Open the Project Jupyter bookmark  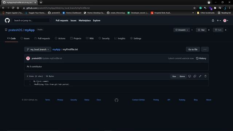pos(12,13)
